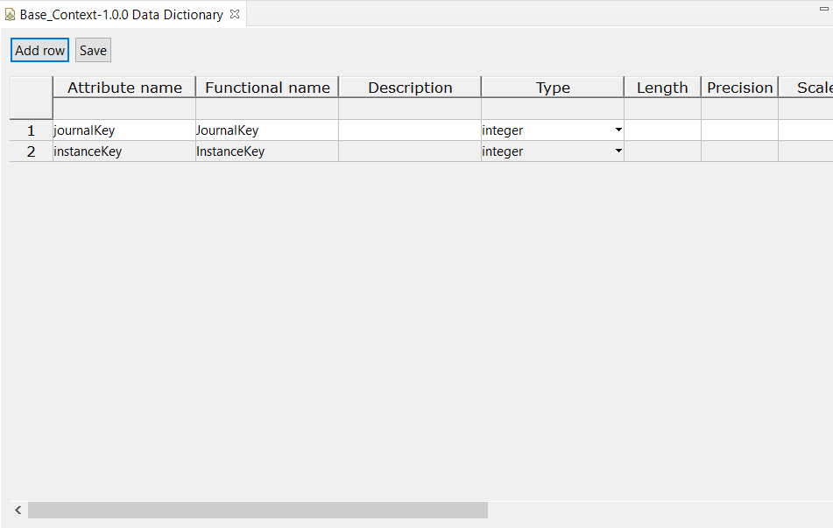Viewport: 833px width, 528px height.
Task: Click the Add row button
Action: point(39,51)
